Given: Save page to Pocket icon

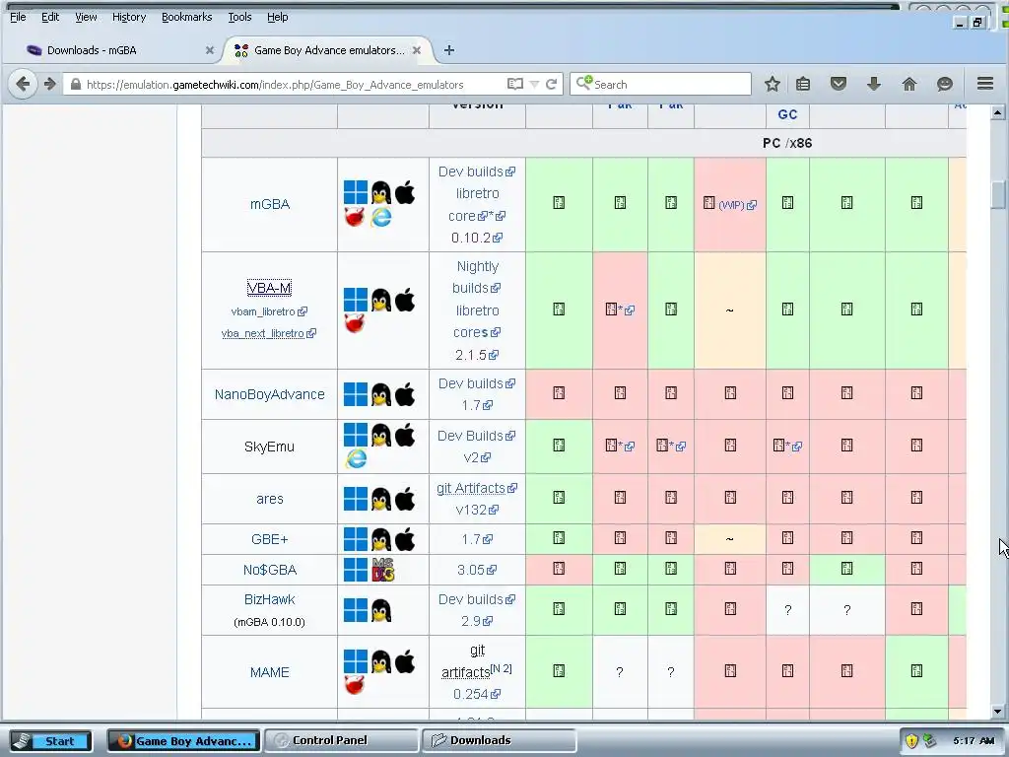Looking at the screenshot, I should point(838,84).
